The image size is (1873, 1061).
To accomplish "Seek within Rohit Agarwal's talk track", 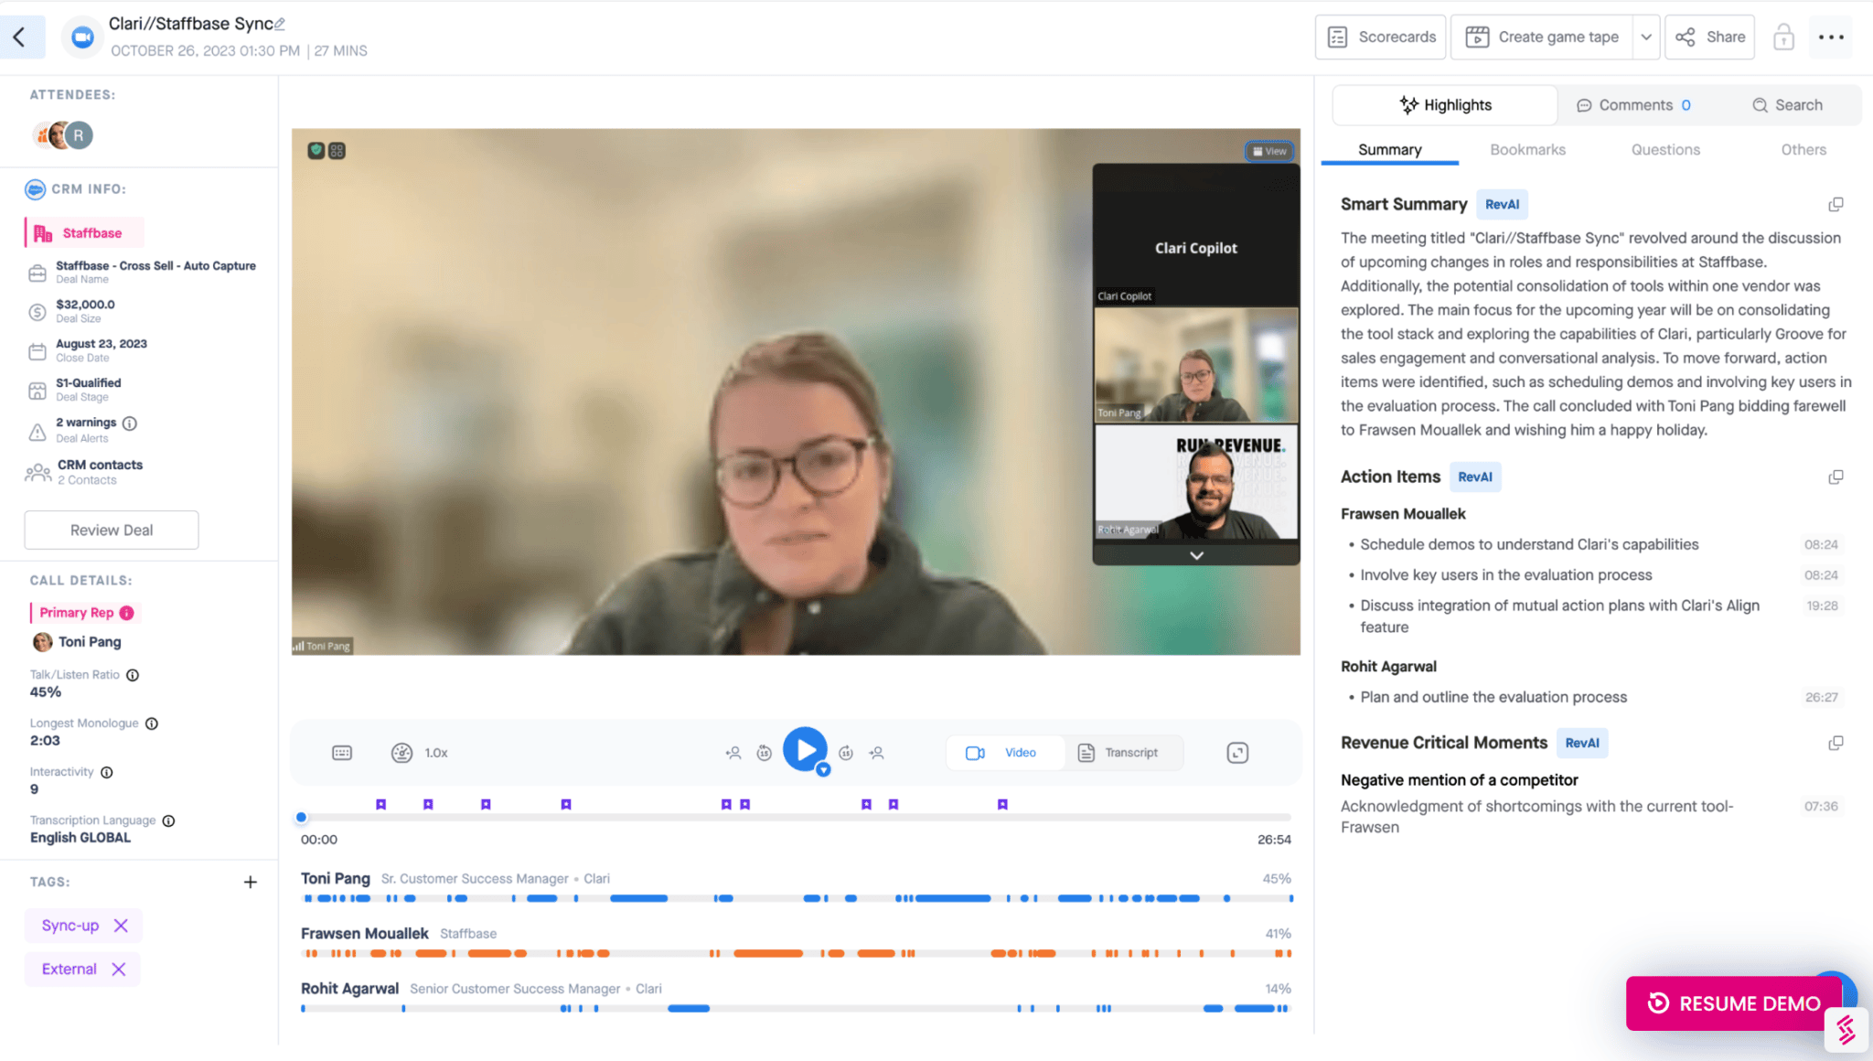I will 796,1009.
